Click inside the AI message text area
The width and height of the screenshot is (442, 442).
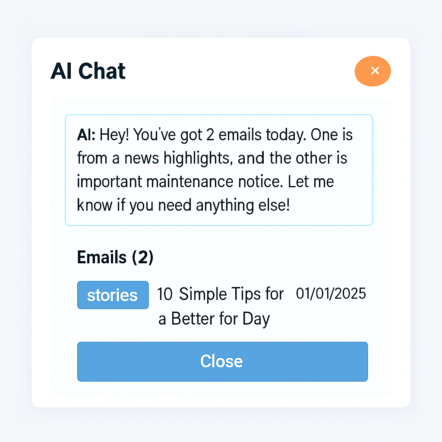(218, 170)
